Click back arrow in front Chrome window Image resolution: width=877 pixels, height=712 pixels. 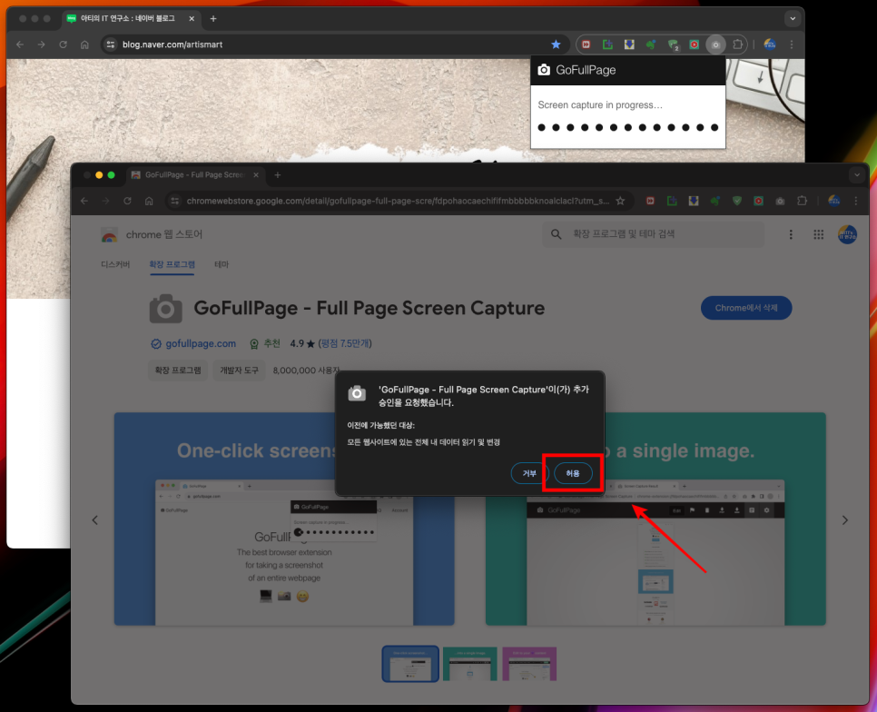[84, 201]
